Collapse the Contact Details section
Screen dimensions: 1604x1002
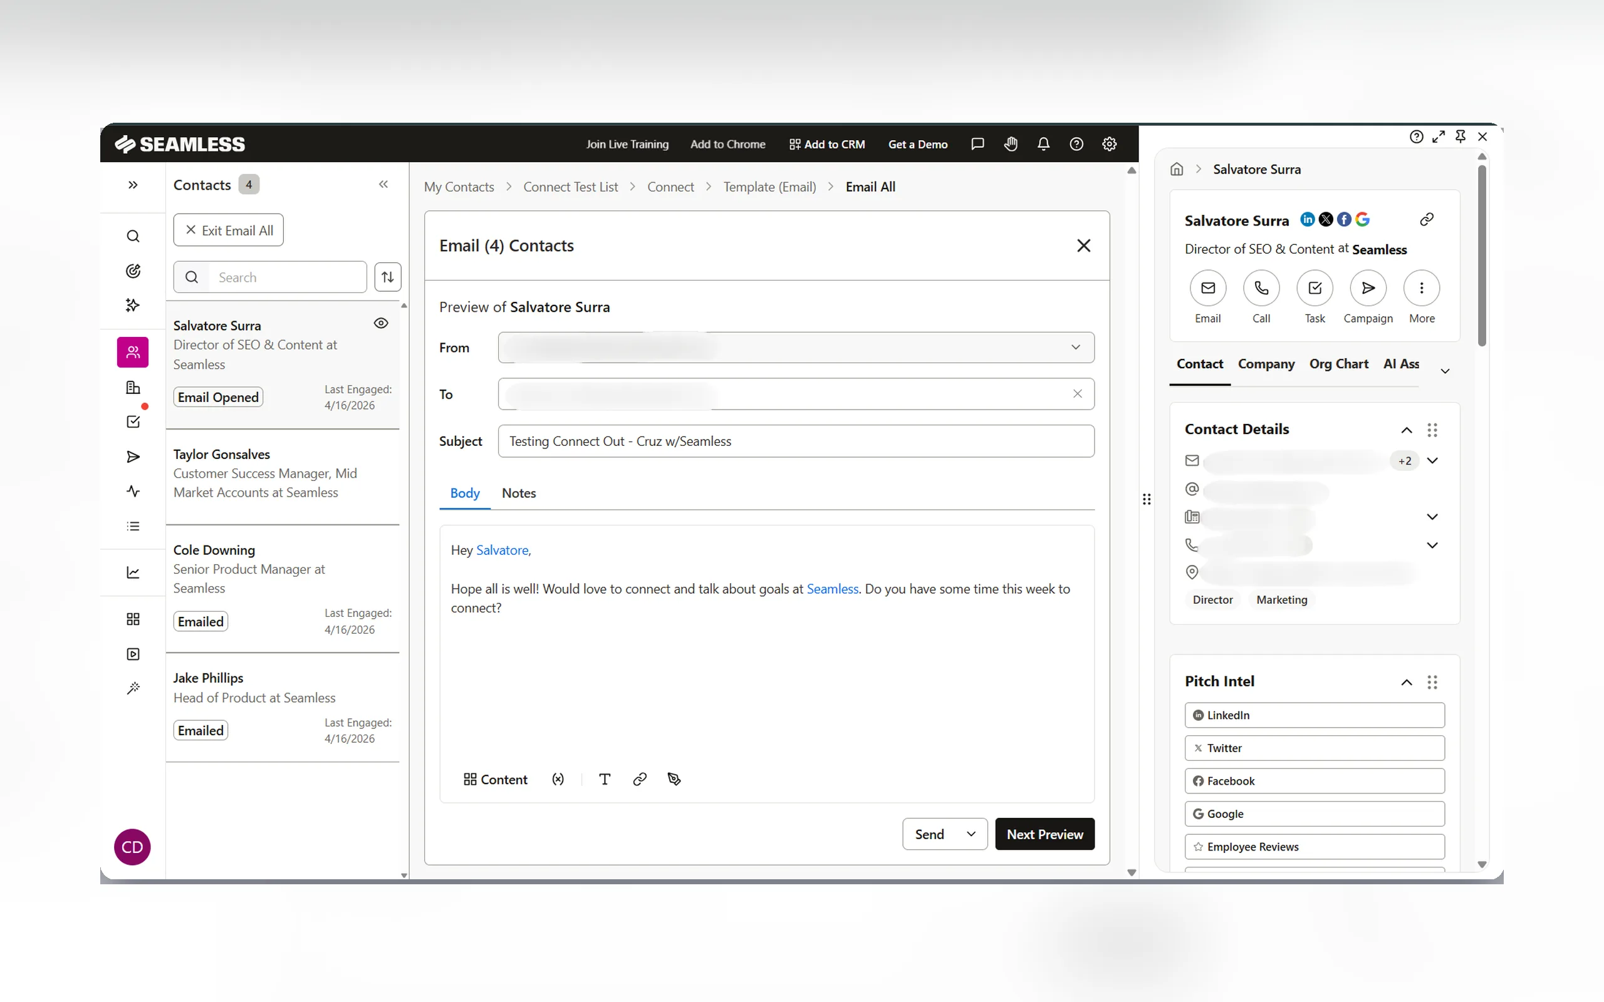point(1407,430)
